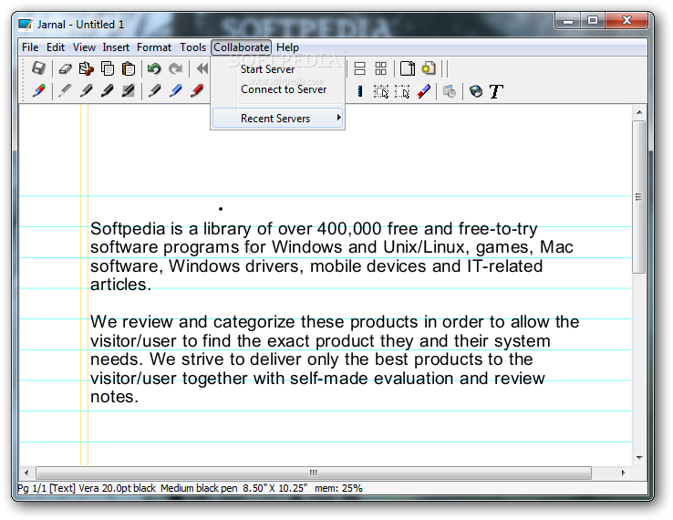Image resolution: width=673 pixels, height=520 pixels.
Task: Click the Save floppy disk icon
Action: tap(38, 68)
